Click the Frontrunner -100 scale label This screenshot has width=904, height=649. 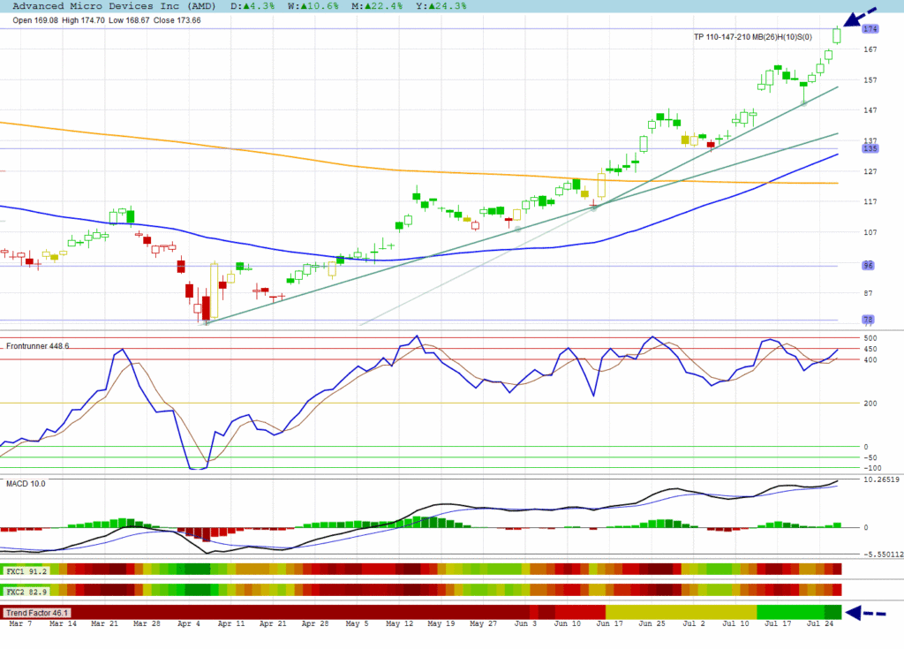click(x=871, y=468)
